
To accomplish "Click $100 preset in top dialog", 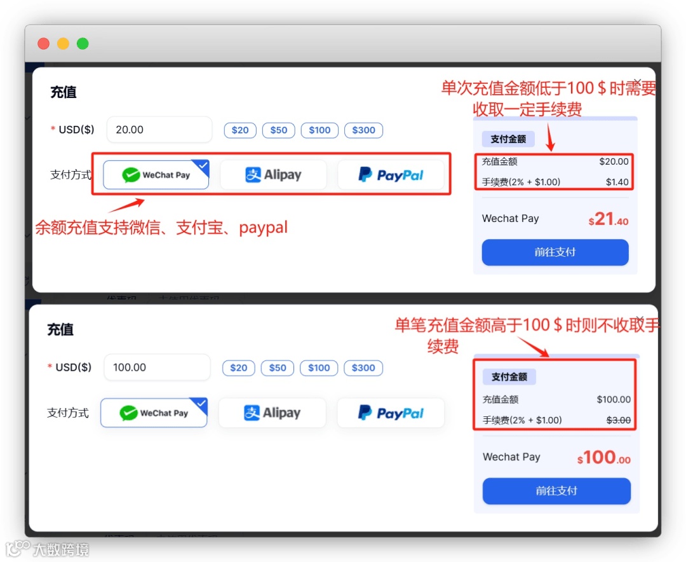I will pyautogui.click(x=319, y=130).
